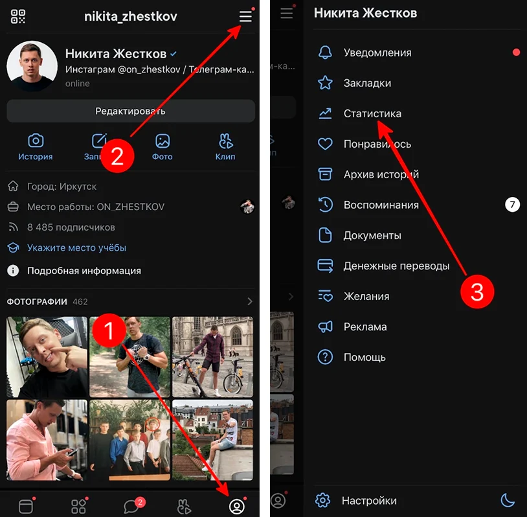Click Укажите место учёбы link
The width and height of the screenshot is (527, 517).
(76, 248)
